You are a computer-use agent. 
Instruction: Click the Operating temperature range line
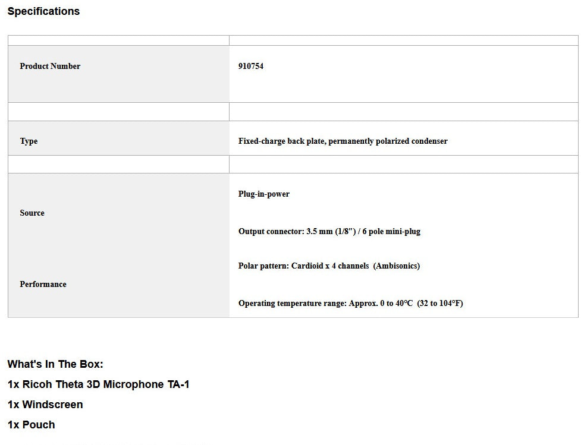click(350, 303)
